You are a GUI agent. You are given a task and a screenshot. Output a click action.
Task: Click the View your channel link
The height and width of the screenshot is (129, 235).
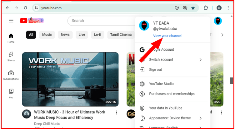(x=167, y=36)
